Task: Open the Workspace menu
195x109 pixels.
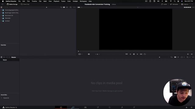Action: [83, 1]
